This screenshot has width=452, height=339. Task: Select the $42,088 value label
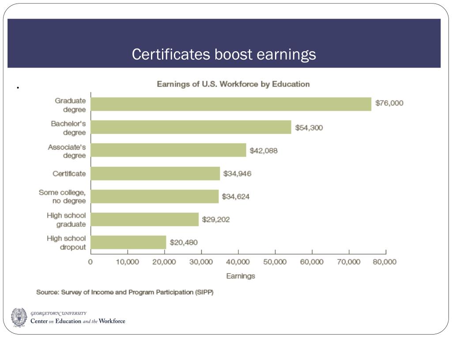tap(264, 151)
